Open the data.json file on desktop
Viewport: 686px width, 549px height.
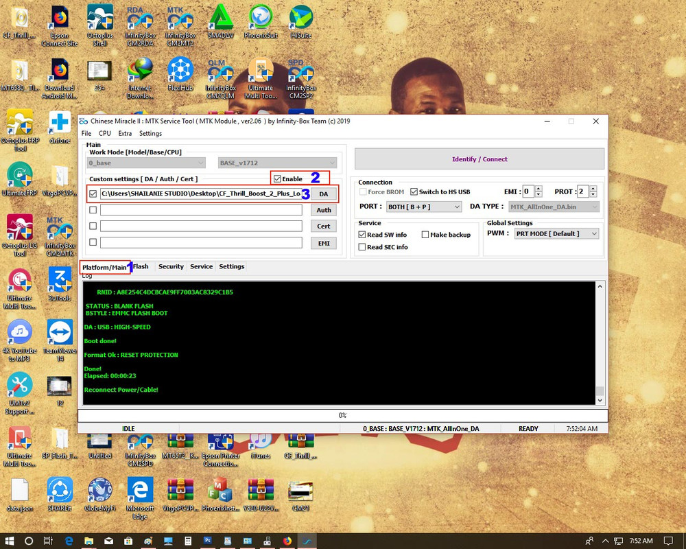tap(20, 494)
